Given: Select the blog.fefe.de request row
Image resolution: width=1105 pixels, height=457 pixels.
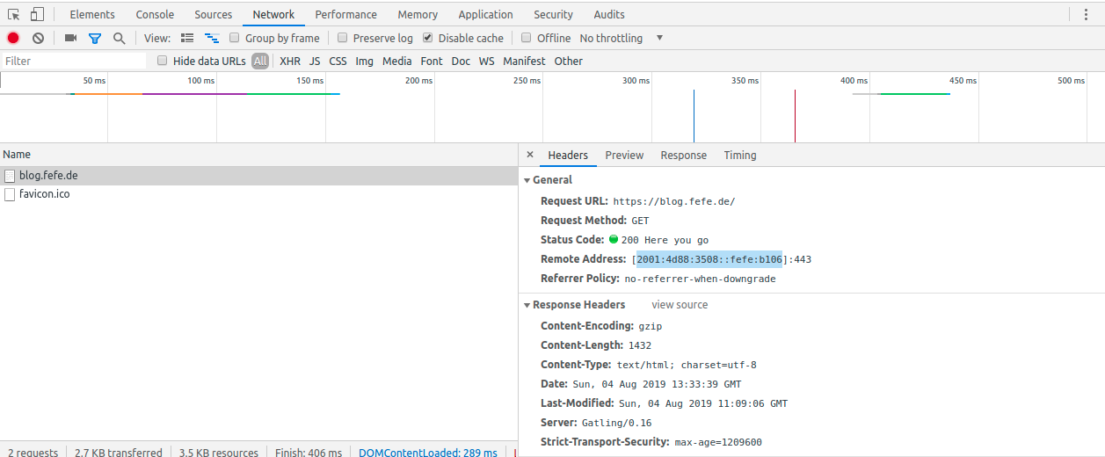Looking at the screenshot, I should click(258, 176).
